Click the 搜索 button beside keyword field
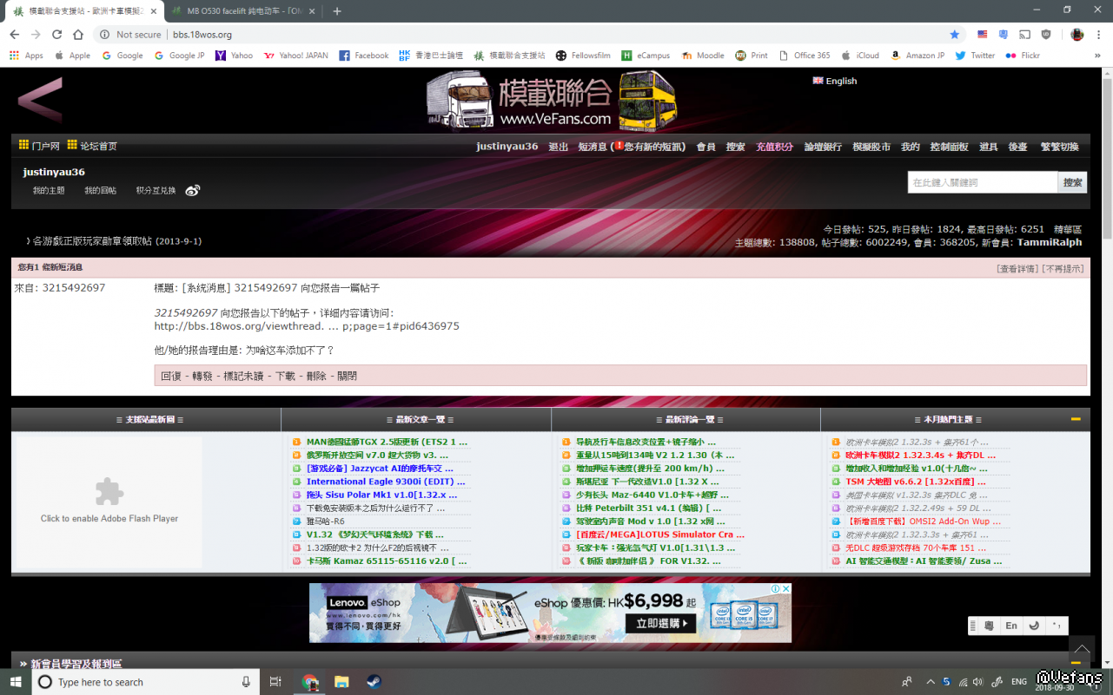 pyautogui.click(x=1072, y=182)
